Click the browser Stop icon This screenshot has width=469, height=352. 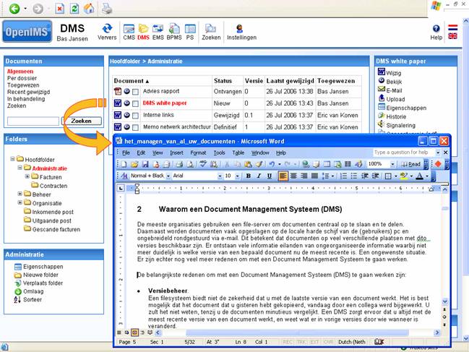pos(60,9)
